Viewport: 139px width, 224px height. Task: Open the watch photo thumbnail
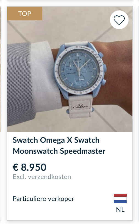70,69
